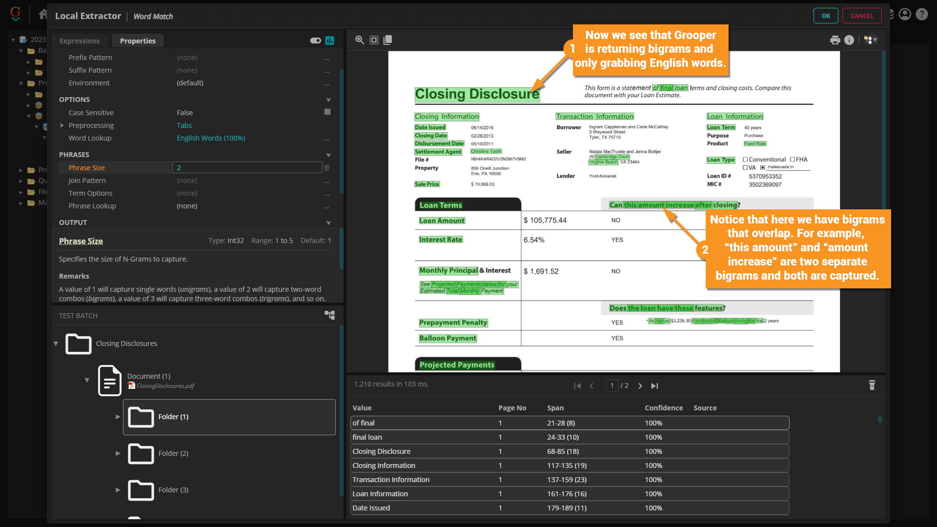Collapse the Closing Disclosures batch folder
The width and height of the screenshot is (937, 527).
click(x=56, y=344)
